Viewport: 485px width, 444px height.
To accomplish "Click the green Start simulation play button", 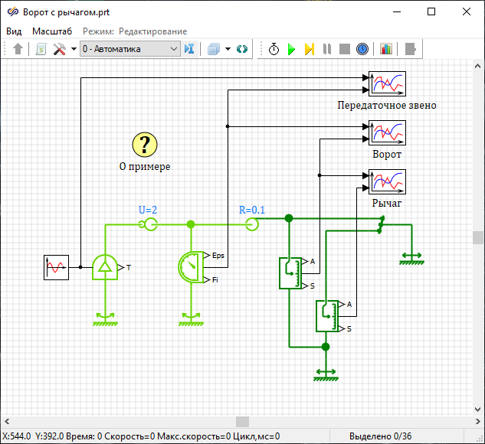I will (x=291, y=49).
